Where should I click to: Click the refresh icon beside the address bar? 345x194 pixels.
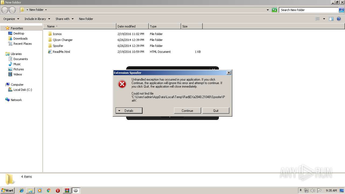pos(274,10)
